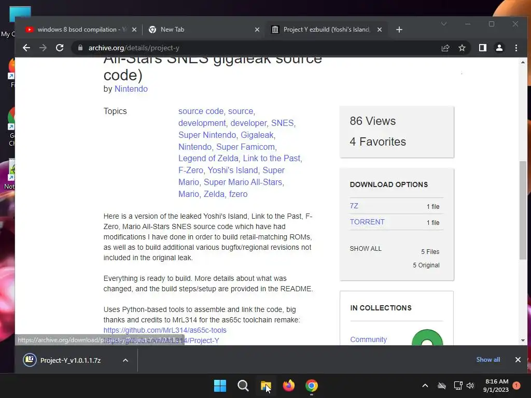This screenshot has height=398, width=531.
Task: Open the Community collection link
Action: click(369, 339)
